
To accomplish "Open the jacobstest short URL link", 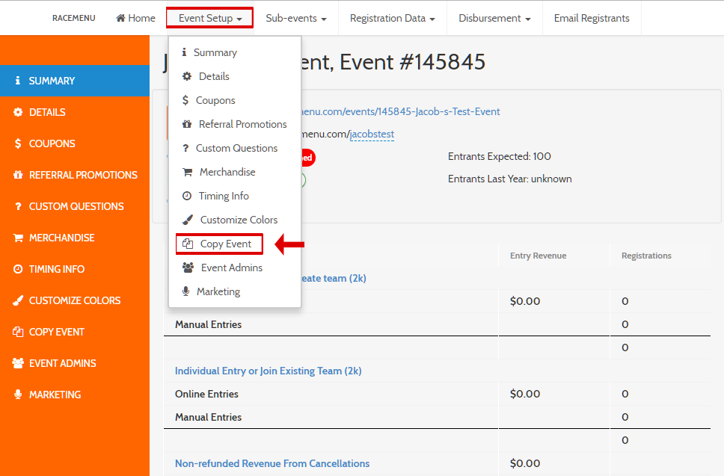I will click(x=372, y=135).
